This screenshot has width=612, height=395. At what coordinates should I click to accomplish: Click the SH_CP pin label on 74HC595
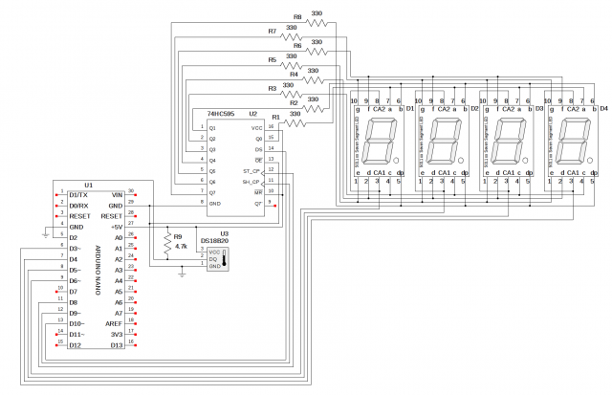click(x=251, y=182)
